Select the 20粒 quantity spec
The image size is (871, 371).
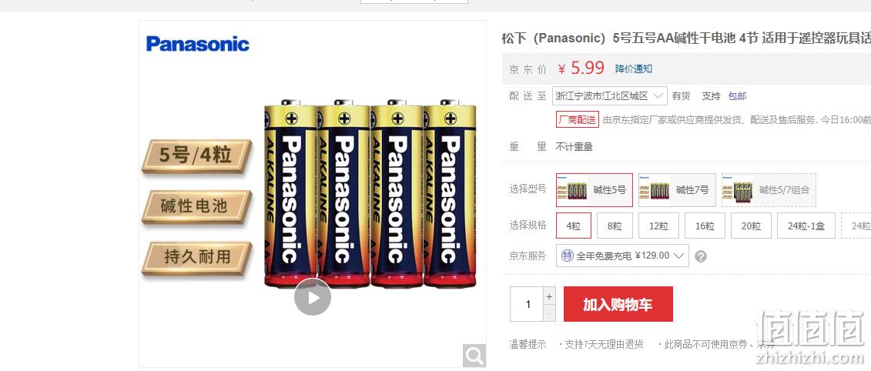coord(751,226)
